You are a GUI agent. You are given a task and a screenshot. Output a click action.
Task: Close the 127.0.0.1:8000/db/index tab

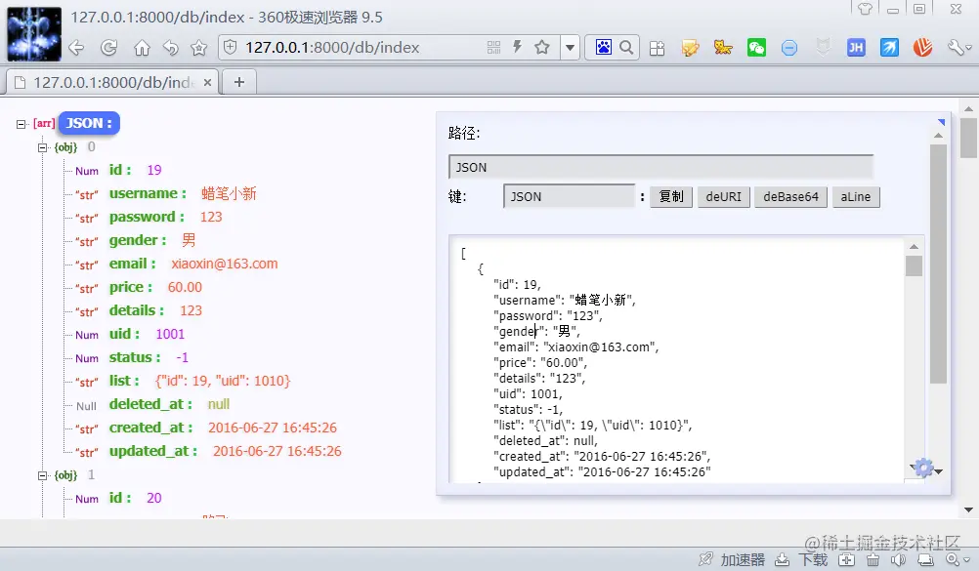(x=207, y=82)
